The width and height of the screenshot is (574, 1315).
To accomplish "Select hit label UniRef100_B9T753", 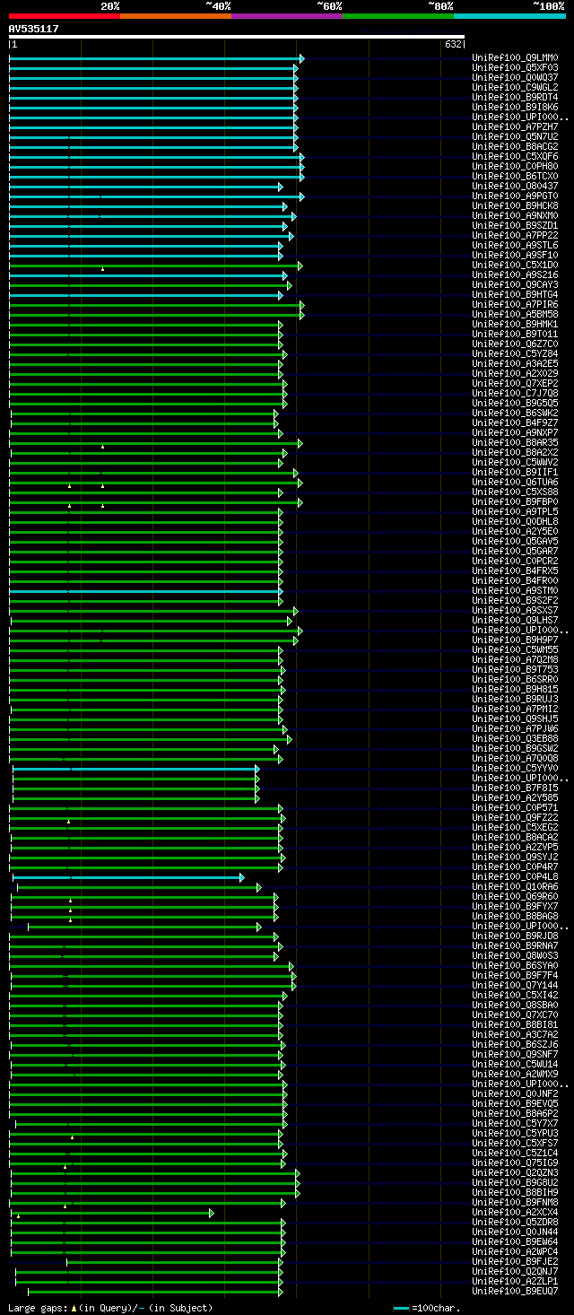I will 515,670.
